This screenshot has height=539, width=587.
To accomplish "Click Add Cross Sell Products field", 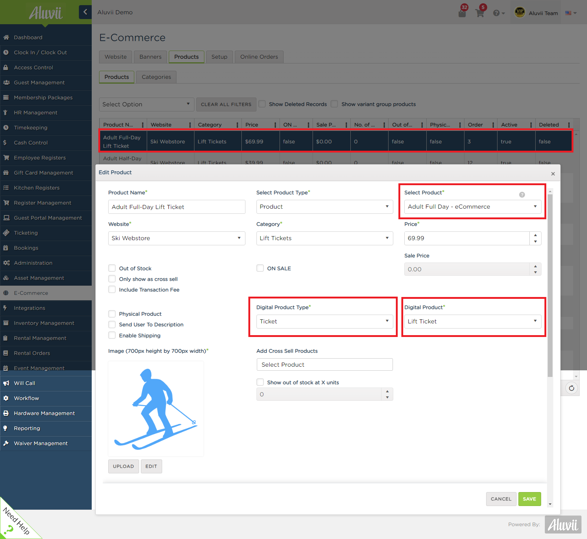I will 325,364.
